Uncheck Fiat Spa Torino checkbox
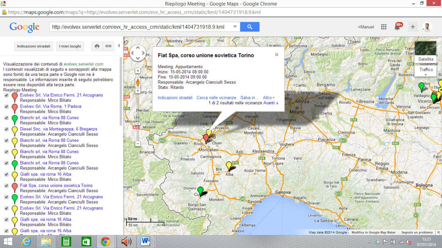 click(6, 186)
